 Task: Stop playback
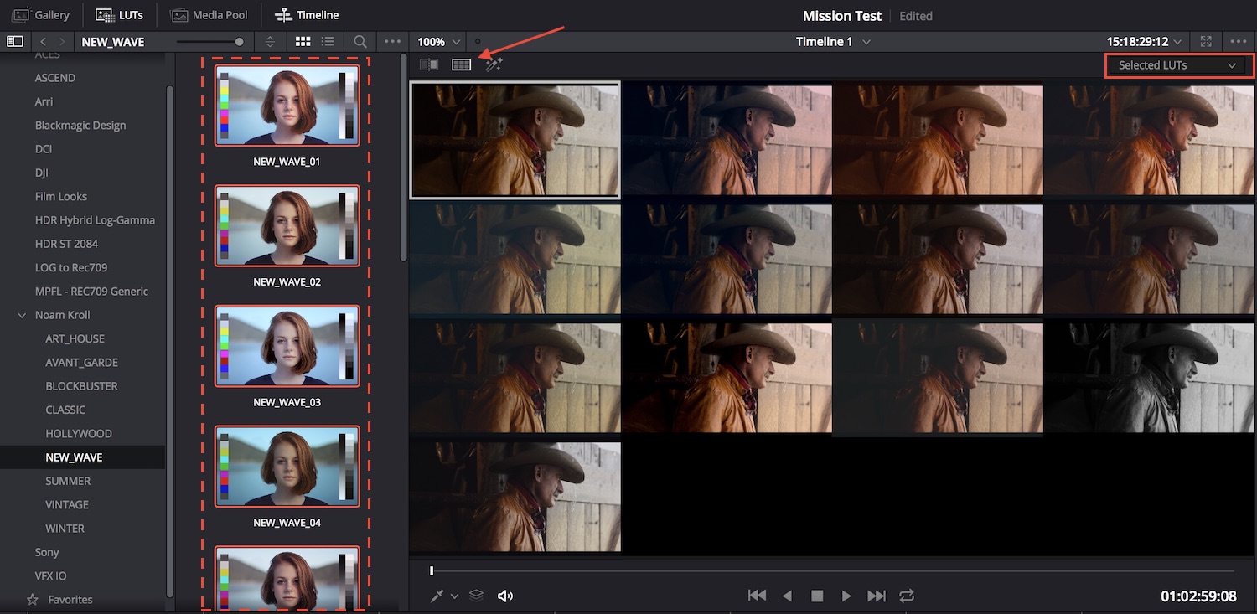[x=817, y=596]
